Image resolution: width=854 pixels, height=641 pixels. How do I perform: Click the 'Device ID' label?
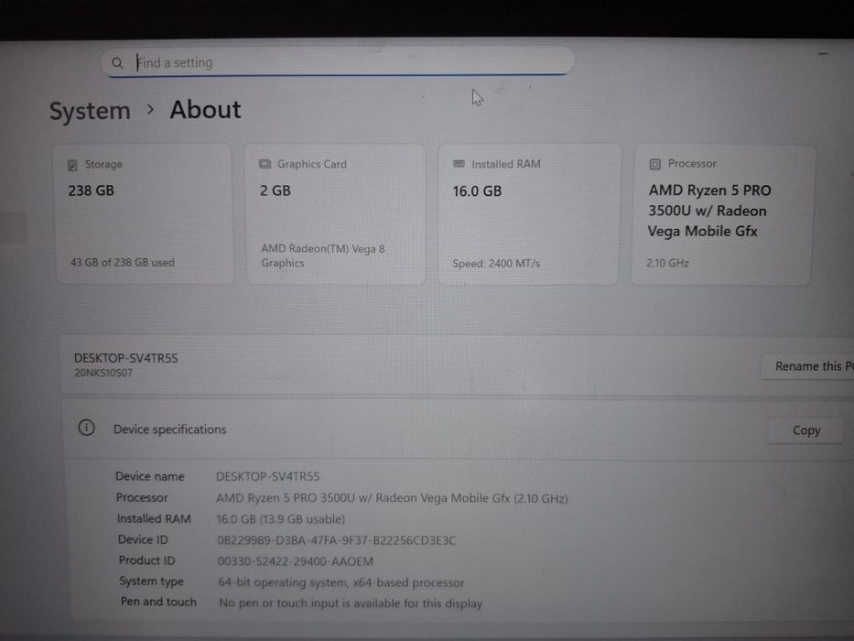click(143, 539)
